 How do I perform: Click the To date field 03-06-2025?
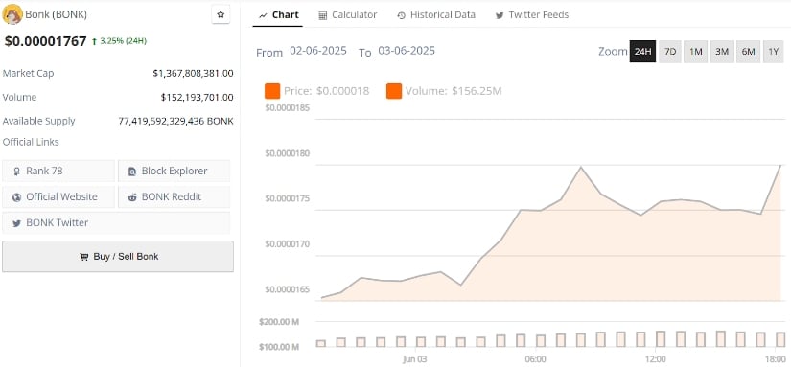point(407,51)
